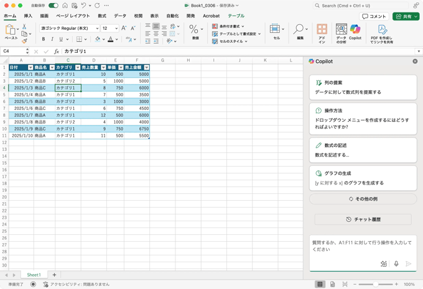Click the wrap text icon

click(x=173, y=26)
